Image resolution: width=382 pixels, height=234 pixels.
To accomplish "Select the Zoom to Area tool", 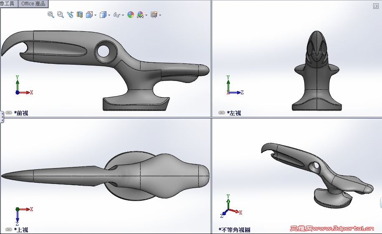I will click(60, 15).
